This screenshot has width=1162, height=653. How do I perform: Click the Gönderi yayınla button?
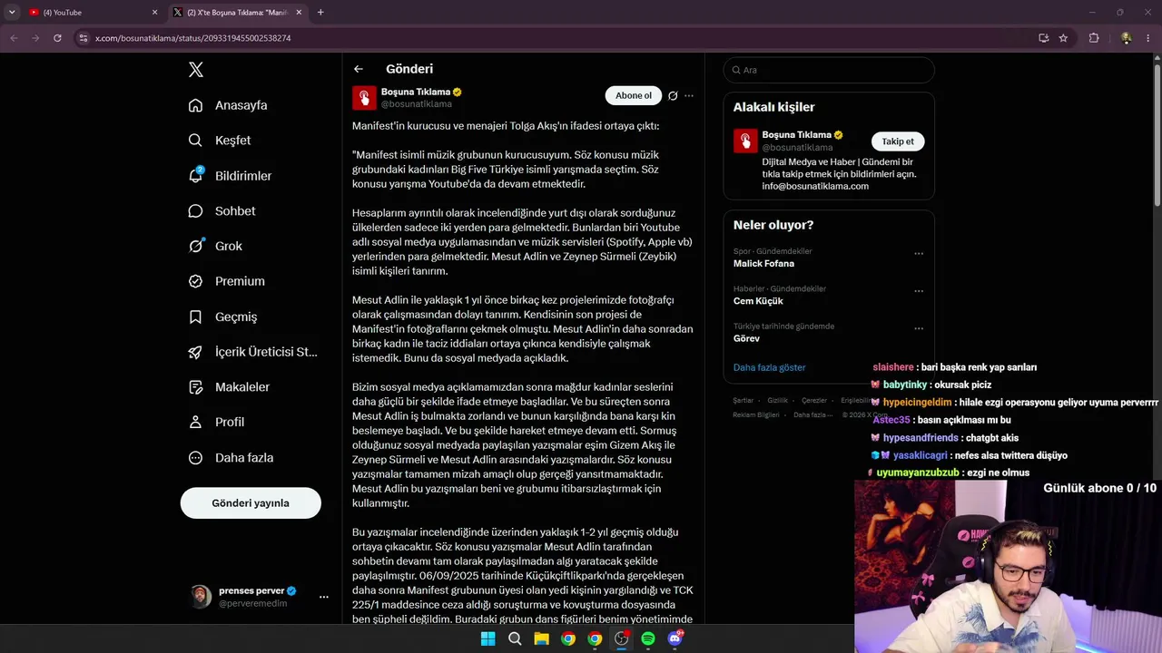pyautogui.click(x=251, y=503)
